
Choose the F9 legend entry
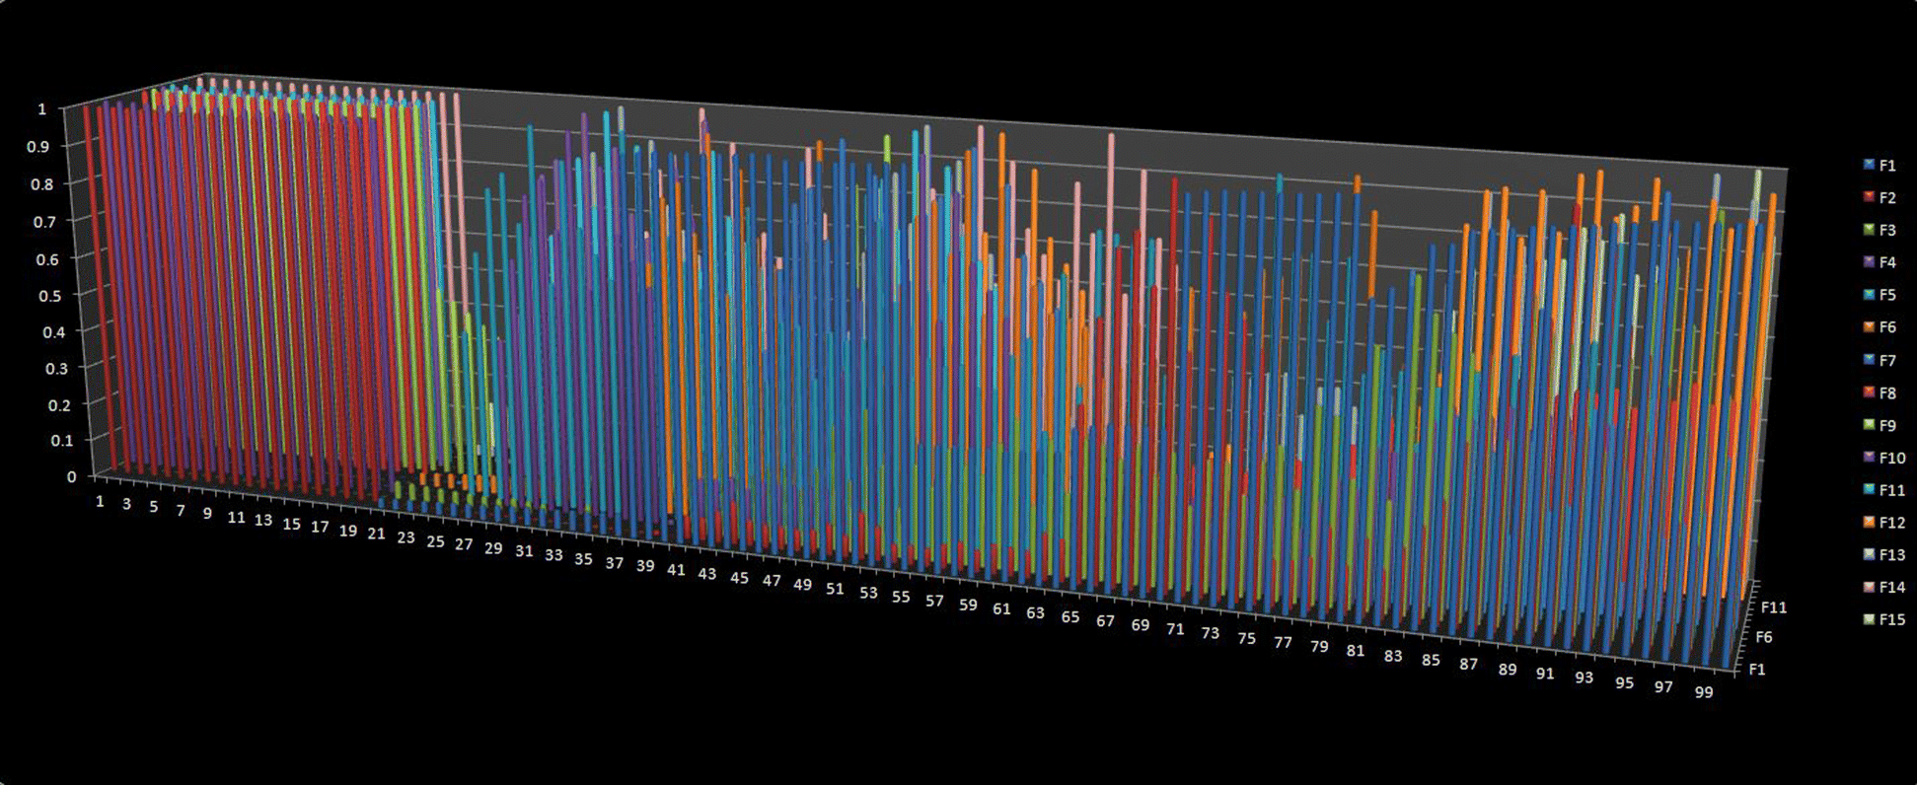pos(1880,425)
